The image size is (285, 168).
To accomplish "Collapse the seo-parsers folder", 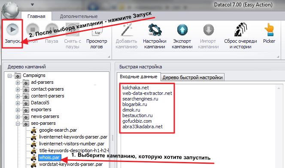I will coord(18,124).
